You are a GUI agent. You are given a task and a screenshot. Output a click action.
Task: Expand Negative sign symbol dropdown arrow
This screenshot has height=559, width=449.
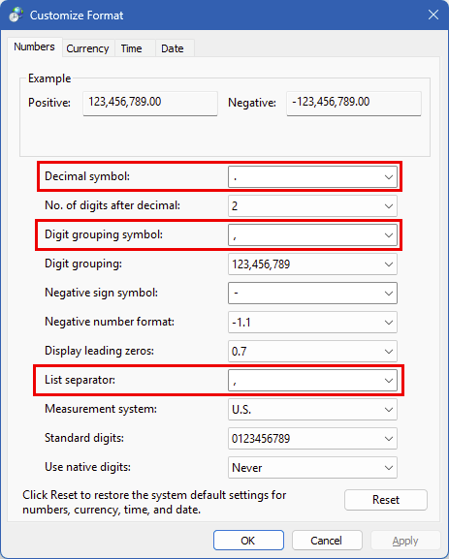pos(389,294)
